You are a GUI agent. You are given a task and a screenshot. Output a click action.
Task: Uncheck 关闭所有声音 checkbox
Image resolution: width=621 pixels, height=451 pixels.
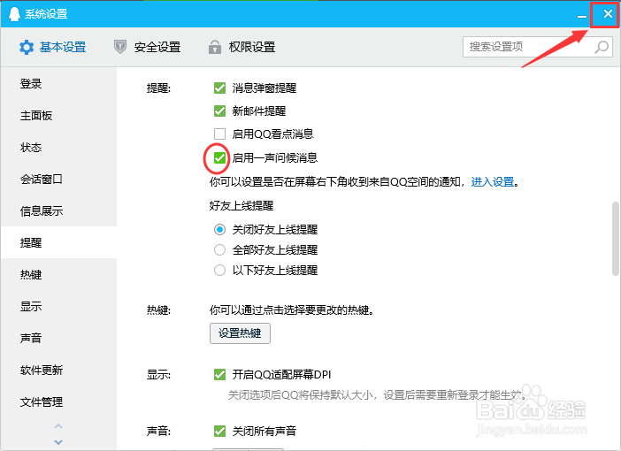click(219, 431)
